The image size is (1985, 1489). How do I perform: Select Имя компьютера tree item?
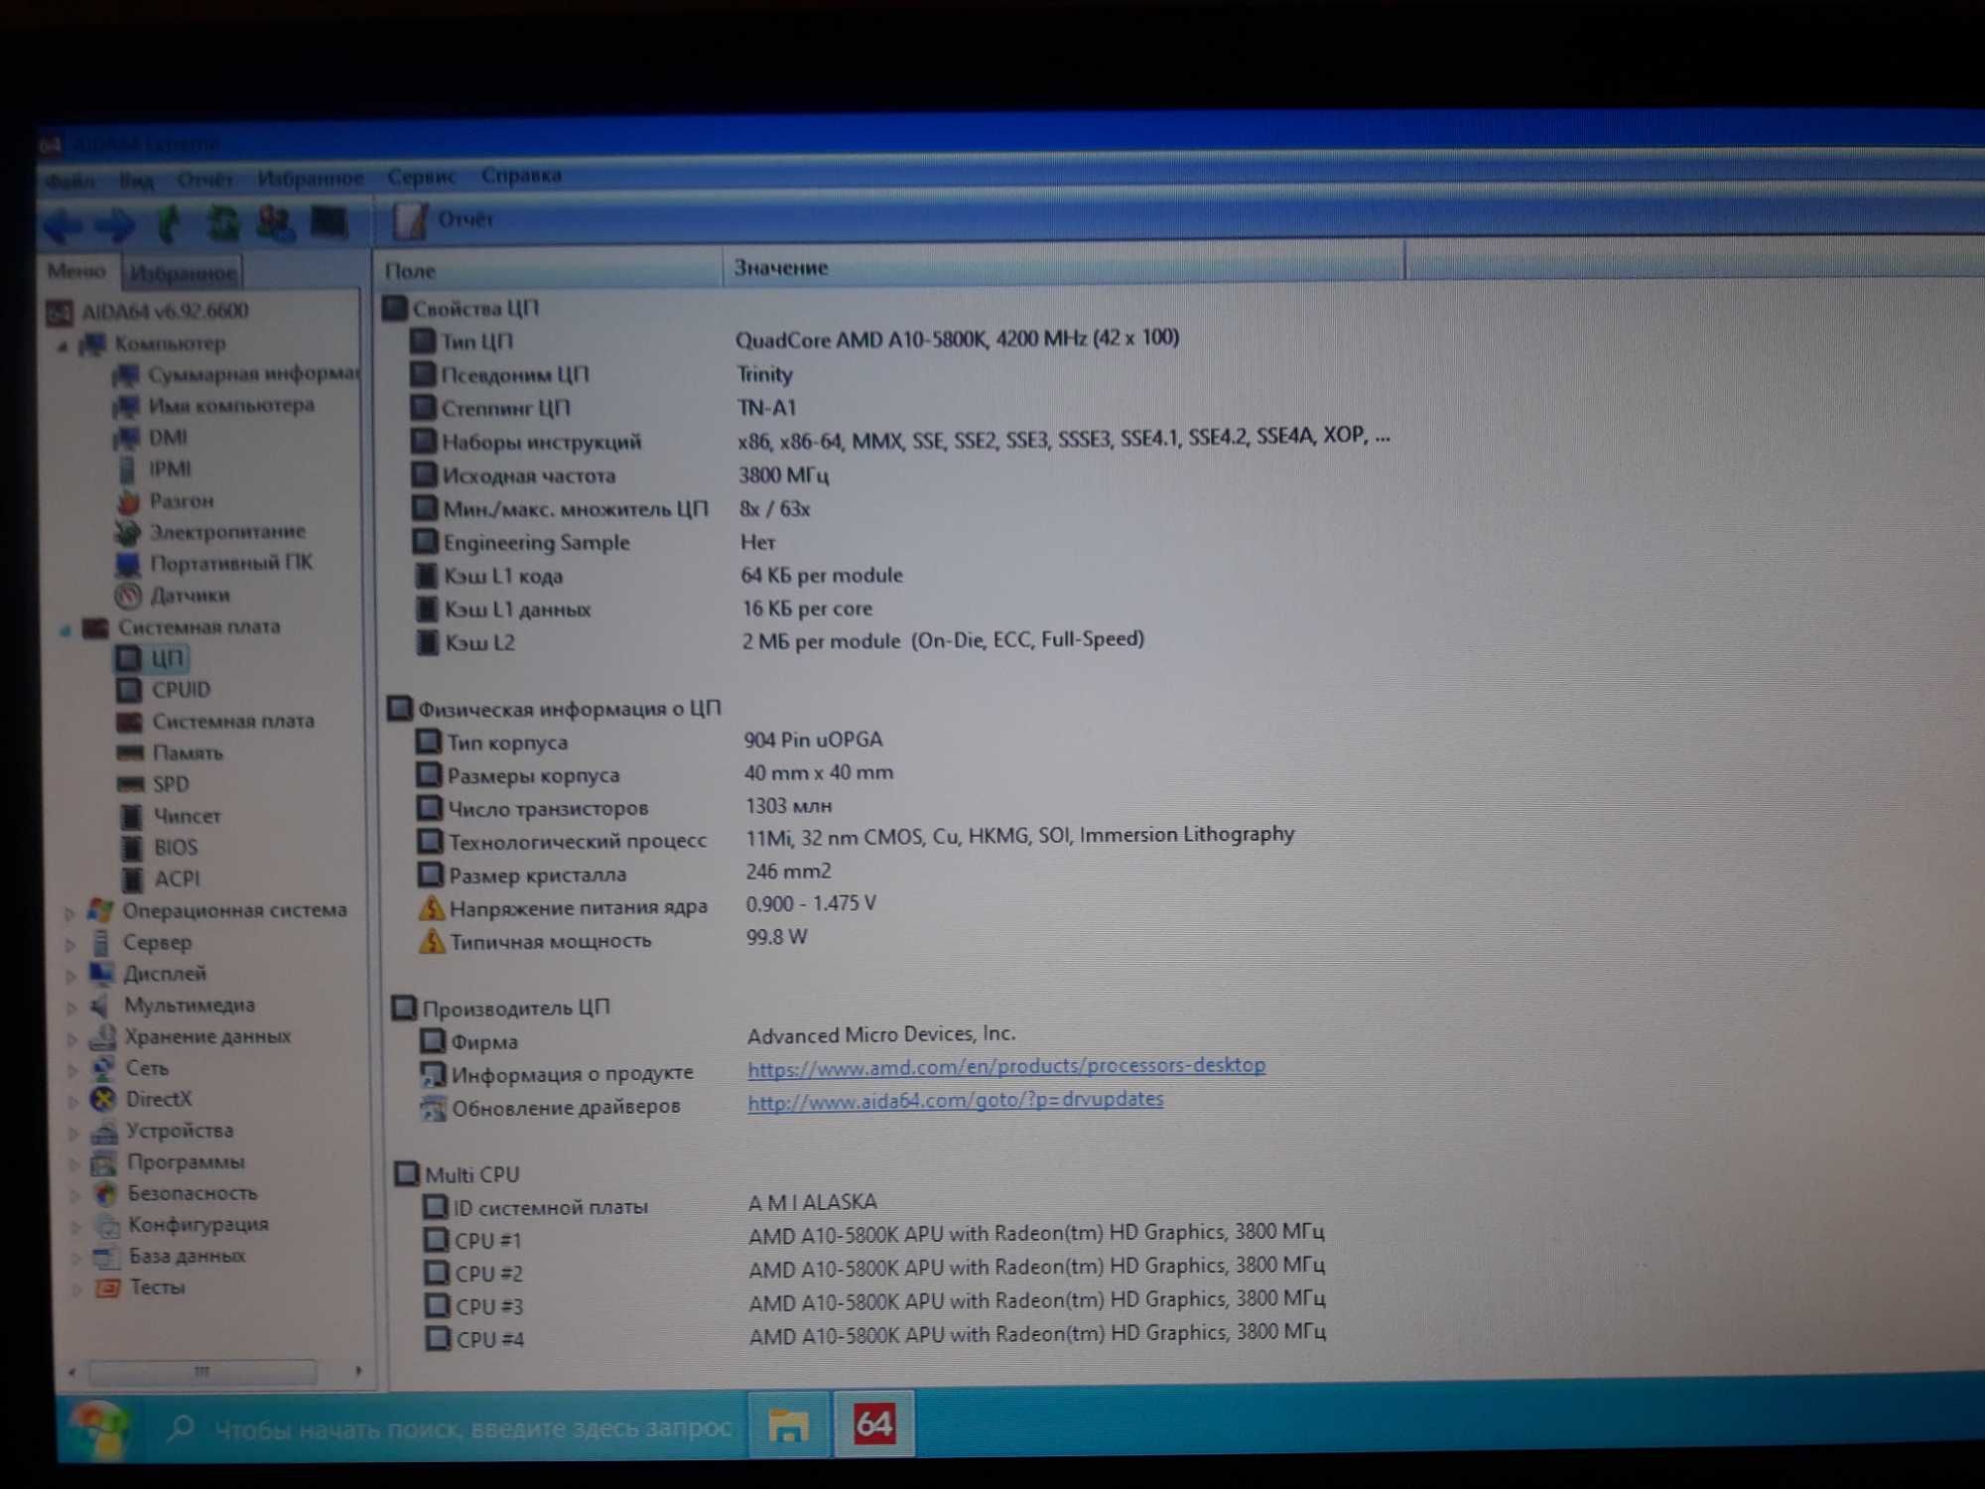[214, 406]
